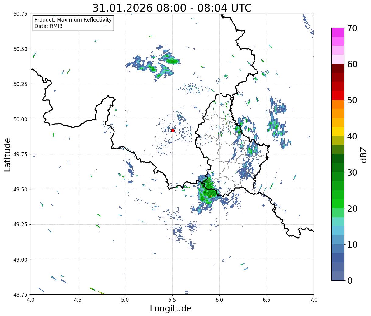Click the colorbar tick label 50
This screenshot has height=316, width=371.
tap(352, 100)
